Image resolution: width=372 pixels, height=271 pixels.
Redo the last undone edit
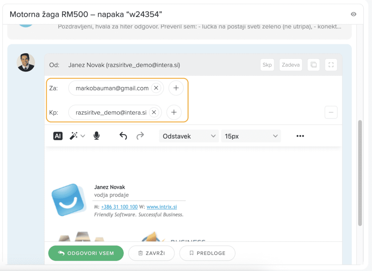140,136
